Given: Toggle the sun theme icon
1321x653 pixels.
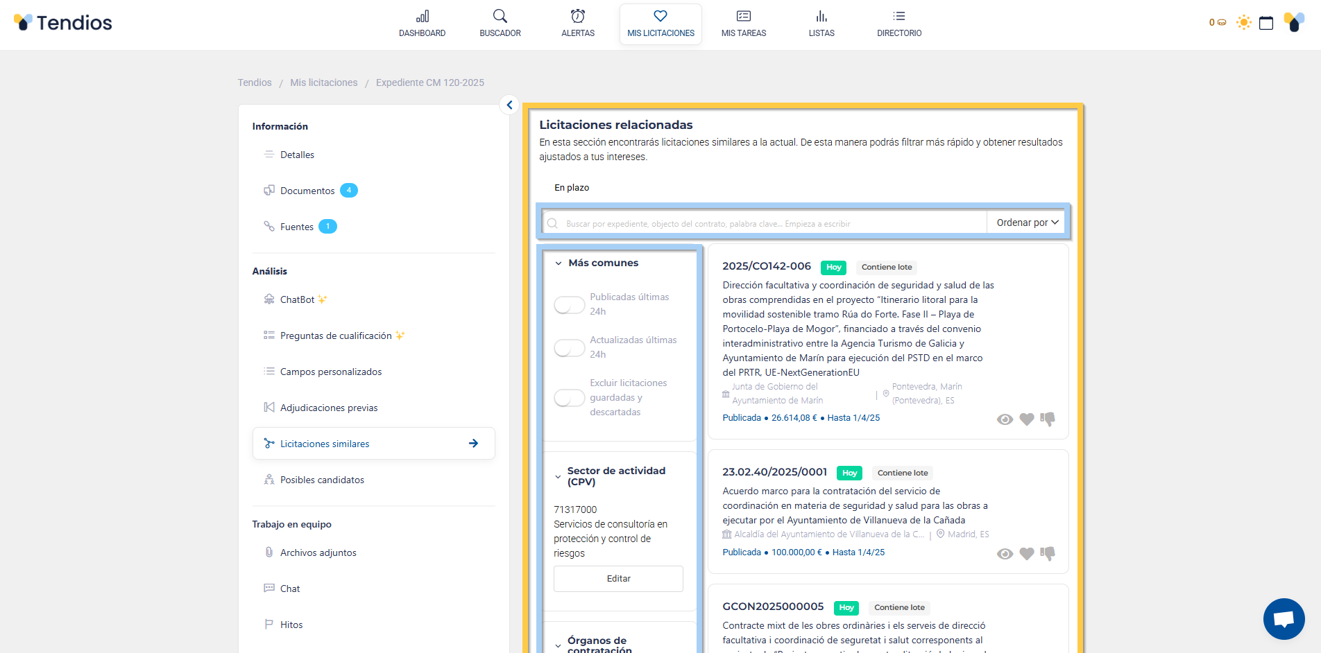Looking at the screenshot, I should point(1243,23).
